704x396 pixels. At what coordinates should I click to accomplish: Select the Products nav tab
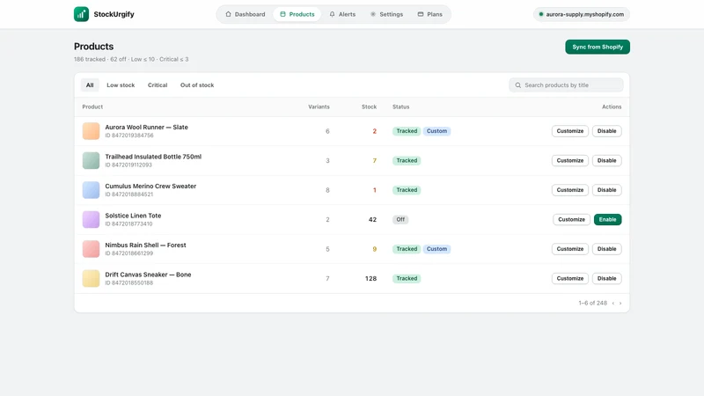(297, 14)
